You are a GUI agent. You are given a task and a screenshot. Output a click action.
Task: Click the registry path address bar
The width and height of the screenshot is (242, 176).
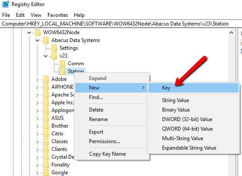[121, 24]
